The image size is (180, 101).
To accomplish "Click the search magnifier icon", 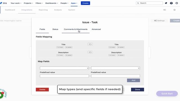I will tap(138, 3).
